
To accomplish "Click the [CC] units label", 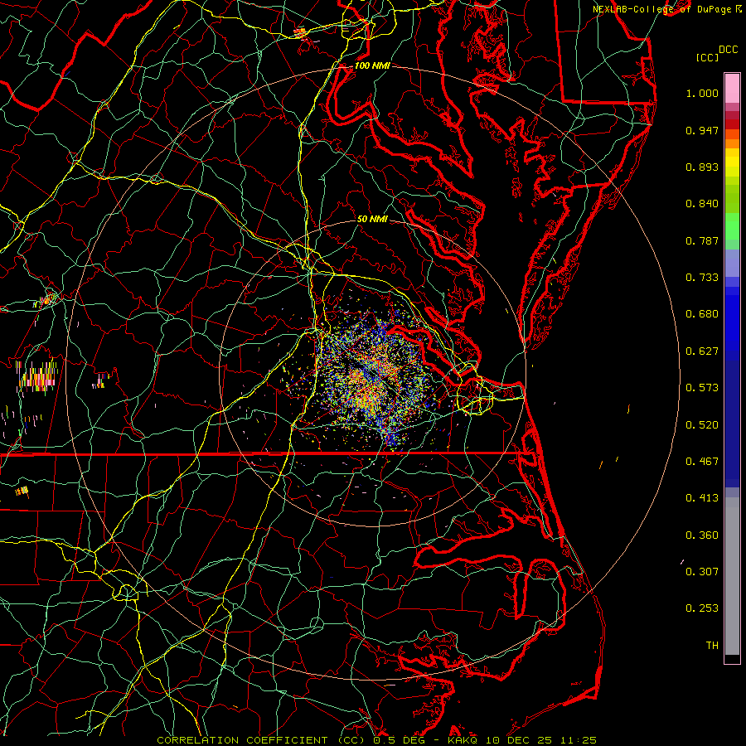I will (707, 57).
